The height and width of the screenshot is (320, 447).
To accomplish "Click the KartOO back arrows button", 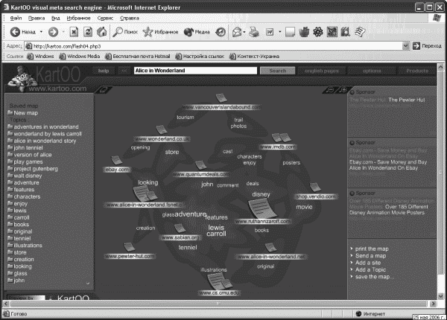I will coord(124,71).
